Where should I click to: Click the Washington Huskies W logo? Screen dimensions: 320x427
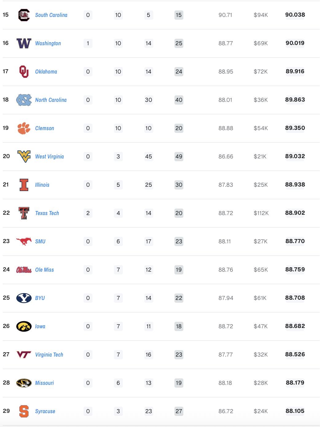[24, 43]
